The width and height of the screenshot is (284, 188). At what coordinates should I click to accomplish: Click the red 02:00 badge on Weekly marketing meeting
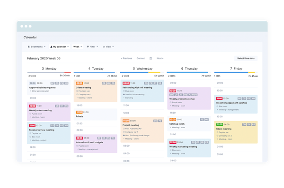173,142
